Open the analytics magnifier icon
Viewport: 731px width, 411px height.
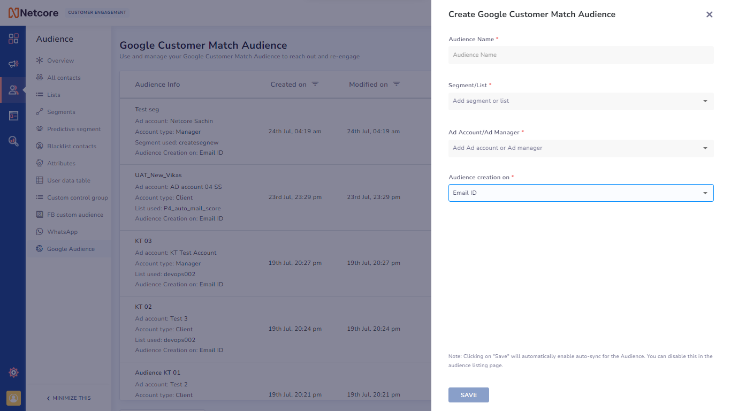13,141
